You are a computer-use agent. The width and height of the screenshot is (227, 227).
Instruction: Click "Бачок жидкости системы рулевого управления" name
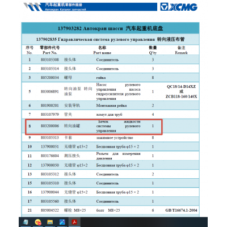click(x=118, y=126)
